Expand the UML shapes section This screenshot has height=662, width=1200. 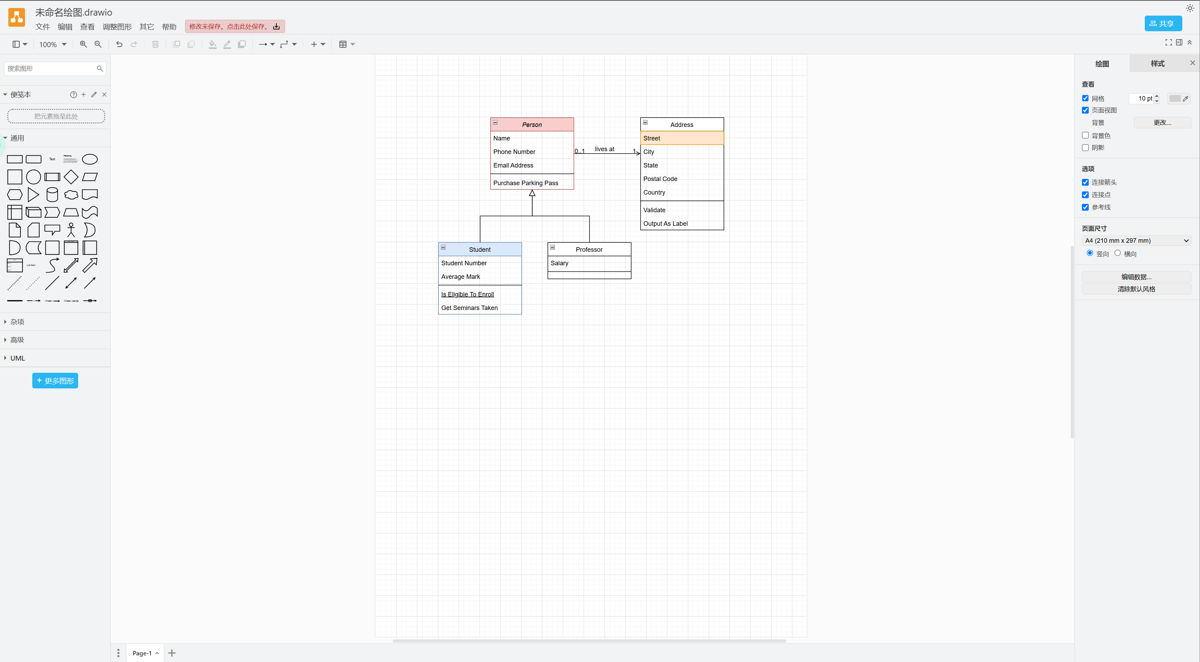(x=17, y=358)
